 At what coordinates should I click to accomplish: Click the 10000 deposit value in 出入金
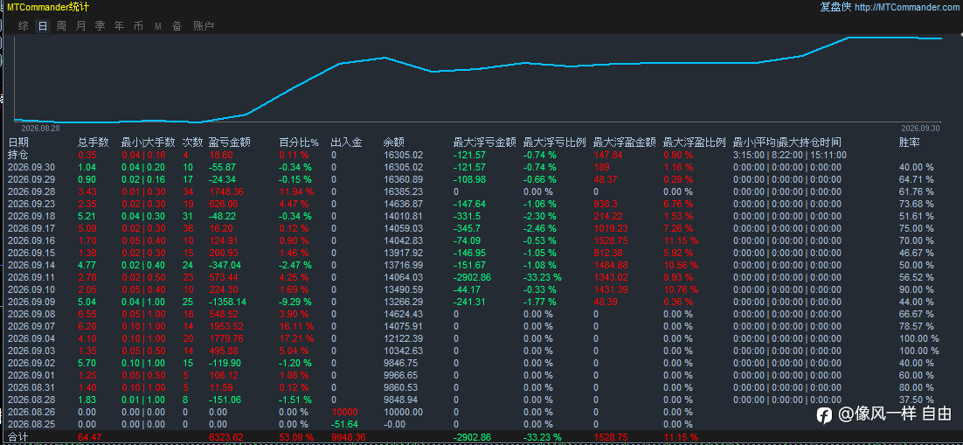(x=344, y=412)
